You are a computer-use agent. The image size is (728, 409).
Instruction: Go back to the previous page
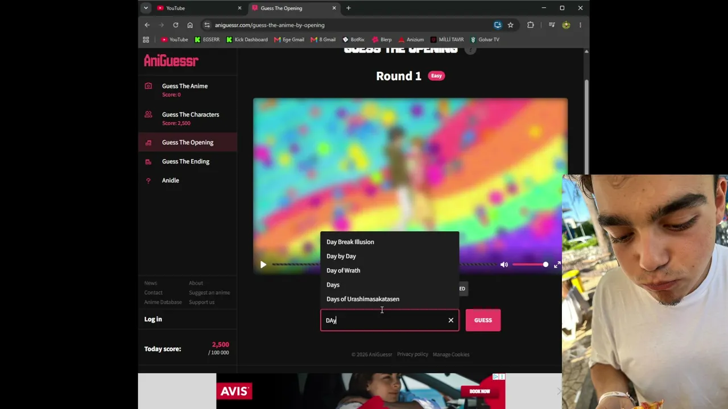tap(147, 25)
